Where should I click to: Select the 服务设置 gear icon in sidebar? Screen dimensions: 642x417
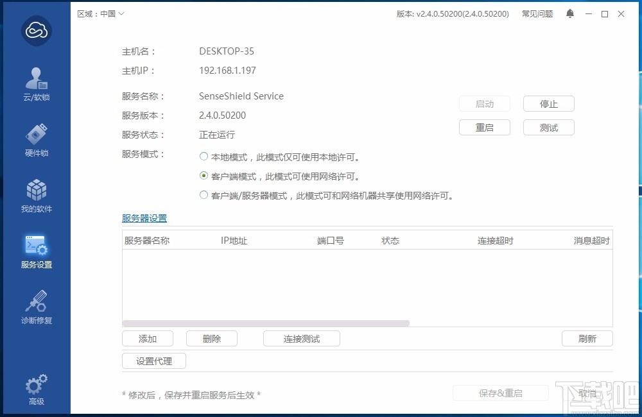tap(35, 250)
